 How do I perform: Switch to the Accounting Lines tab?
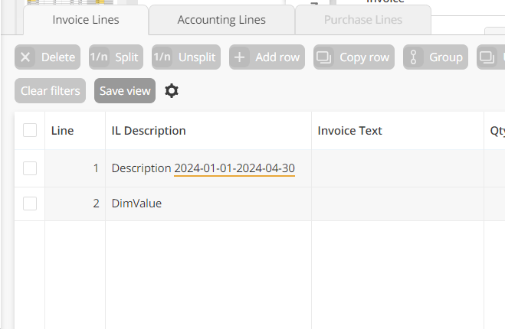click(221, 20)
